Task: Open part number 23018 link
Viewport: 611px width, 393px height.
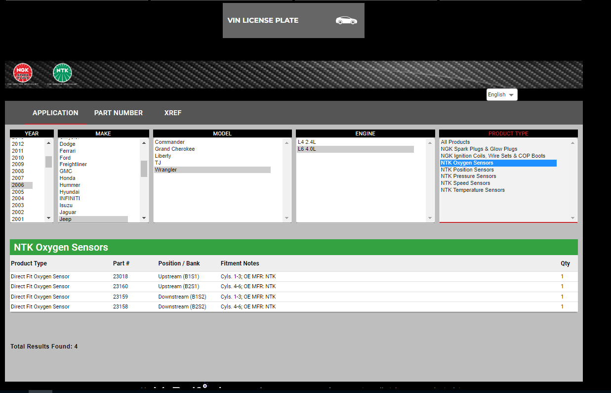Action: [121, 277]
